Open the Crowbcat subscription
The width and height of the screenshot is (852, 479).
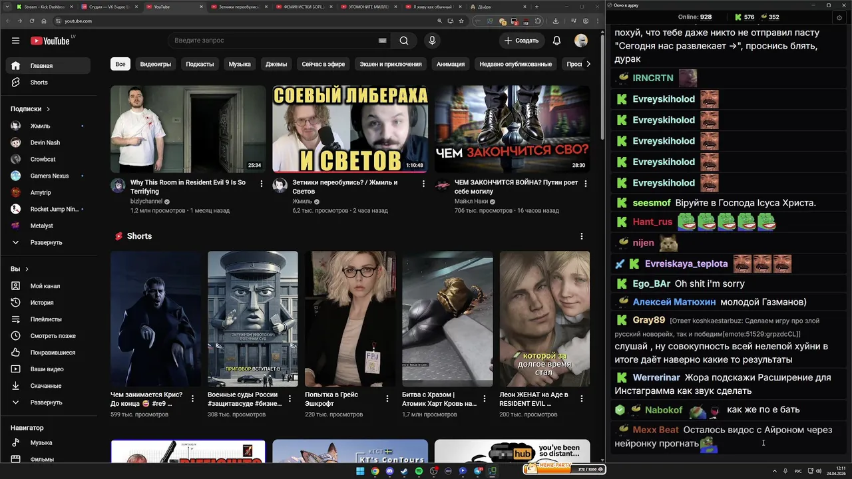(x=48, y=159)
